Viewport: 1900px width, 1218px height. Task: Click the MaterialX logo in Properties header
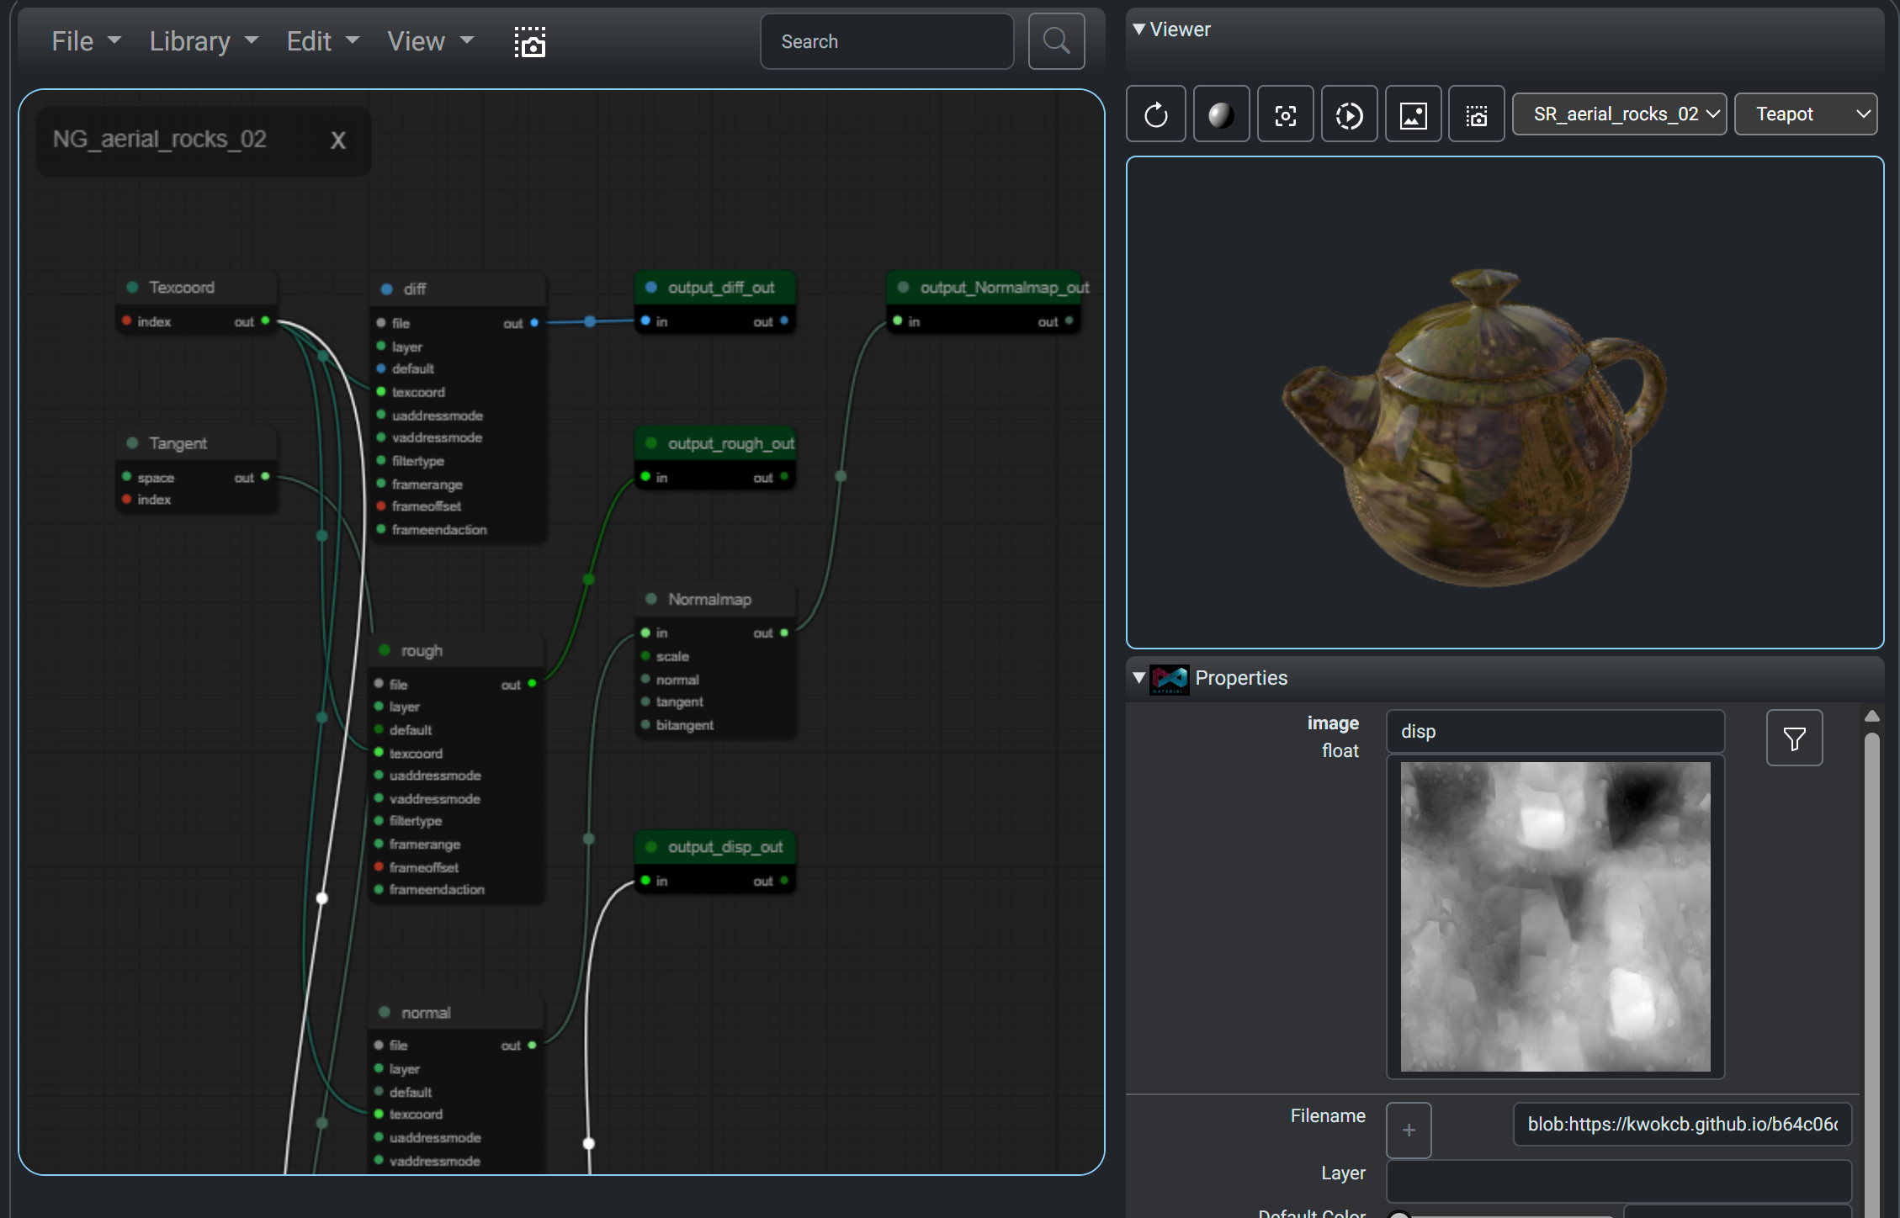[1170, 678]
